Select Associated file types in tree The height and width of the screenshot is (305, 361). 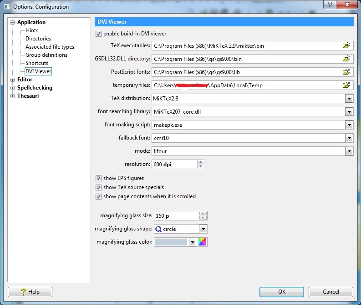coord(50,47)
